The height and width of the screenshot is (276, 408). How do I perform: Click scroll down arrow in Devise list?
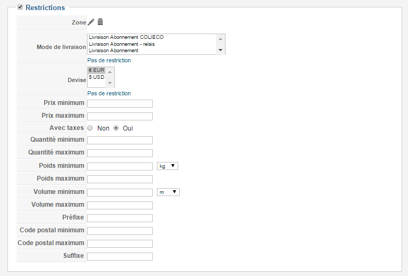coord(110,83)
